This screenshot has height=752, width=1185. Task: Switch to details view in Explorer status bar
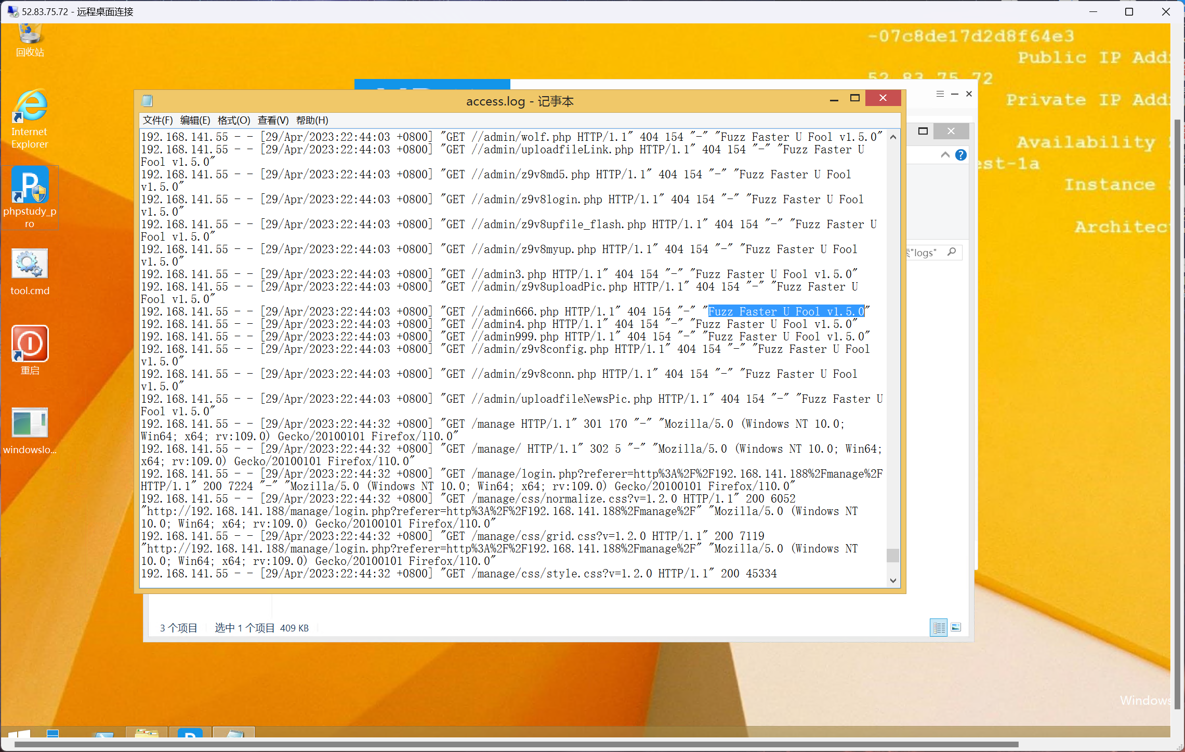pos(939,628)
